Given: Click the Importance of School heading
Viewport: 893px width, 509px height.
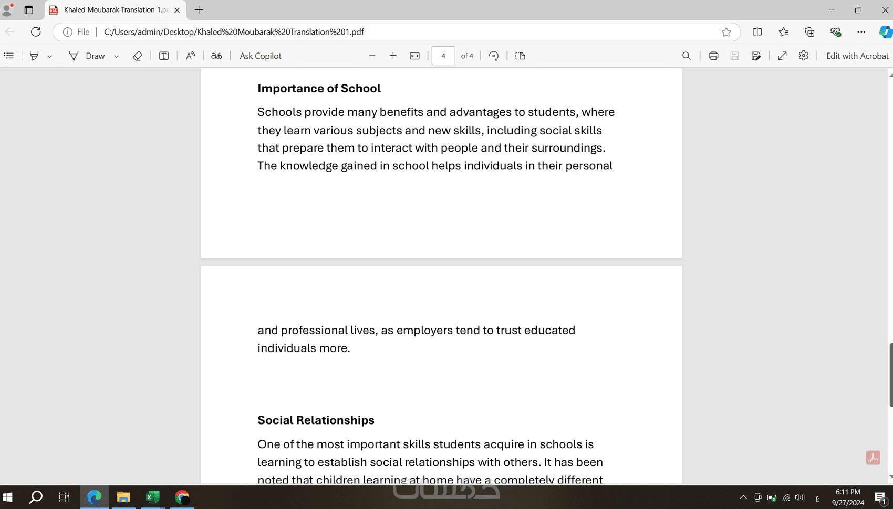Looking at the screenshot, I should click(319, 88).
